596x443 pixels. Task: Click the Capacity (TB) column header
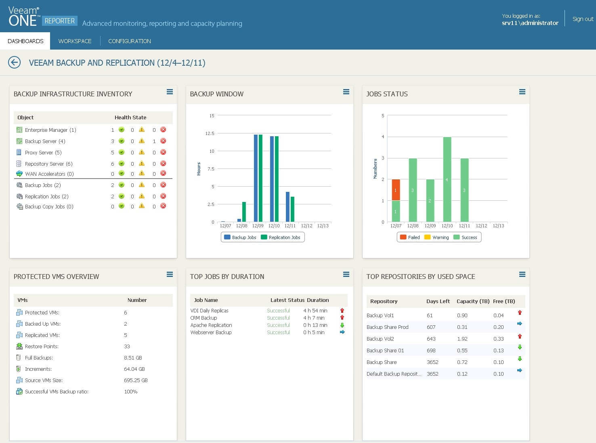(x=473, y=301)
